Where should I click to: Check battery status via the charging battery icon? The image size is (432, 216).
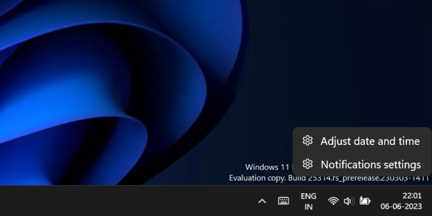[365, 201]
